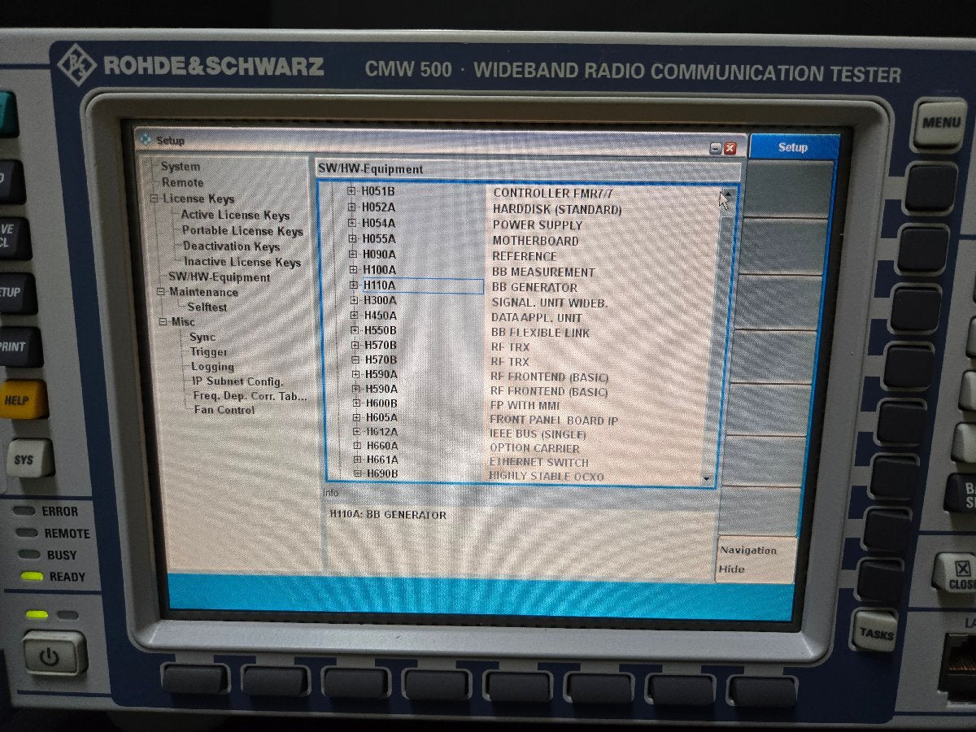Click the HARDDISK (STANDARD) description
The width and height of the screenshot is (976, 732).
pyautogui.click(x=557, y=210)
